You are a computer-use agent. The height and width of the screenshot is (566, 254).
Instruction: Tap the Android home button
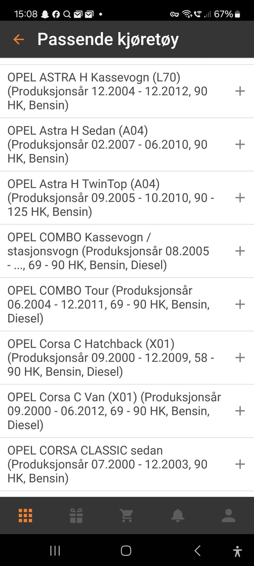(x=126, y=551)
